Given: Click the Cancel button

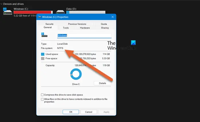Looking at the screenshot, I should point(89,112).
